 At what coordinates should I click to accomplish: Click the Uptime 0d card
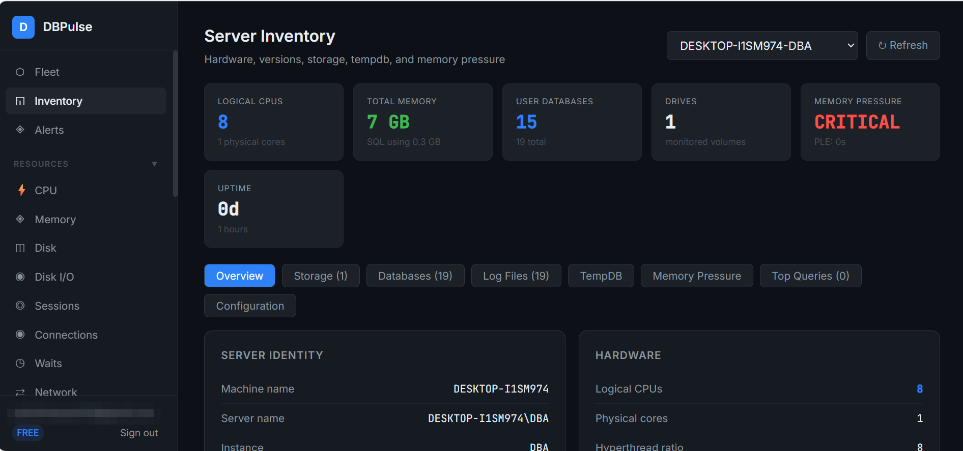pos(274,209)
